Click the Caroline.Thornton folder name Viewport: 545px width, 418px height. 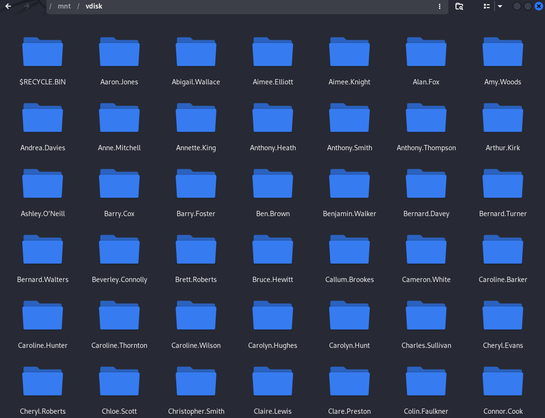point(119,345)
